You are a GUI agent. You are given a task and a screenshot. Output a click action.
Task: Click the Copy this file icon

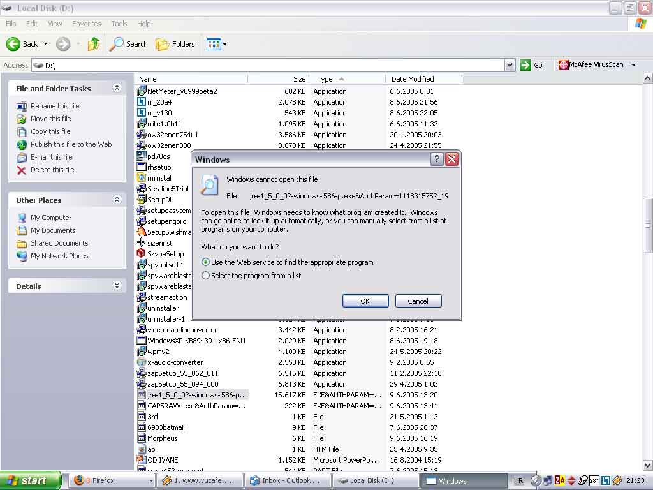point(22,131)
